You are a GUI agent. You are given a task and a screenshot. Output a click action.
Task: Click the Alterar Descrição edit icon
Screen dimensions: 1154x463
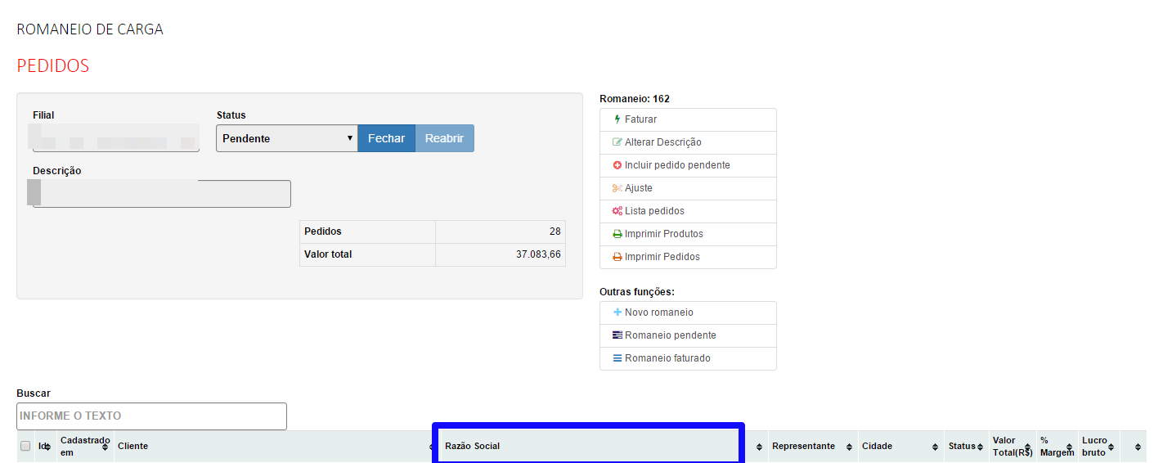click(617, 142)
